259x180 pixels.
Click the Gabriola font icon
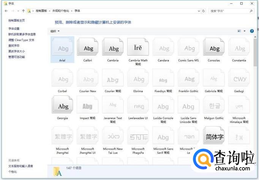click(x=214, y=78)
